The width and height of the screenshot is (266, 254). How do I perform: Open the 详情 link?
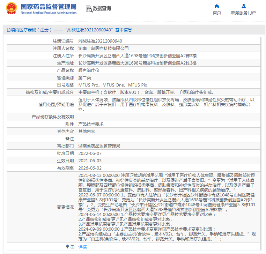[x=82, y=247]
